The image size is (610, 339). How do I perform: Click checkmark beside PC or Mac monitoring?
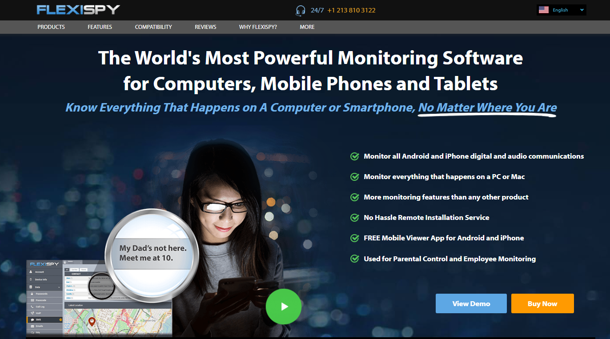355,177
